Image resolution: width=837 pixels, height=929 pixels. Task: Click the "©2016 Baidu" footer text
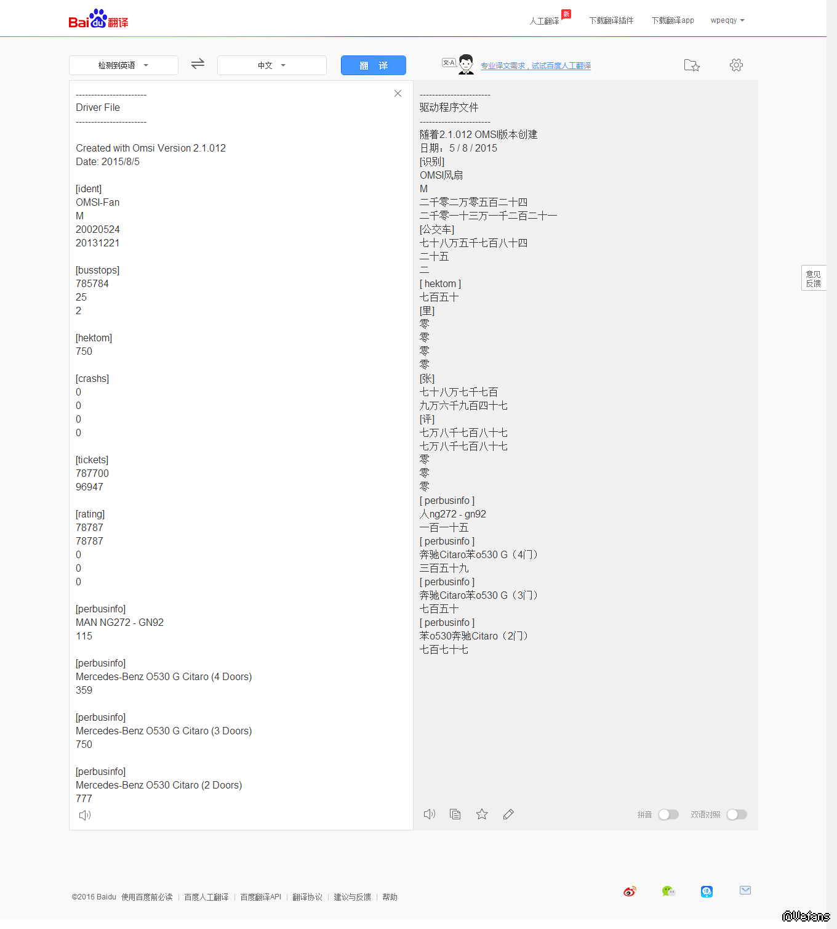pyautogui.click(x=94, y=897)
